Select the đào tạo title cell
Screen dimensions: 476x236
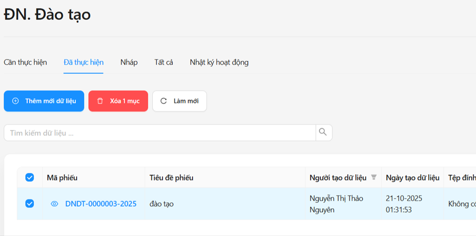(162, 204)
